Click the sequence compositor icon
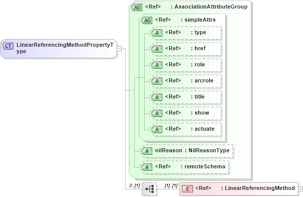 (149, 188)
